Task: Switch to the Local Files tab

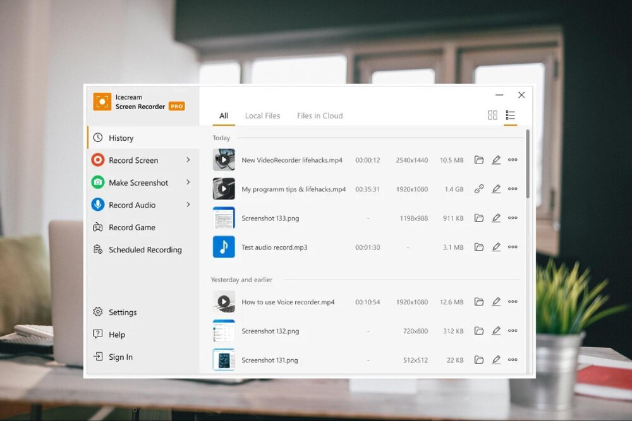Action: (x=262, y=116)
